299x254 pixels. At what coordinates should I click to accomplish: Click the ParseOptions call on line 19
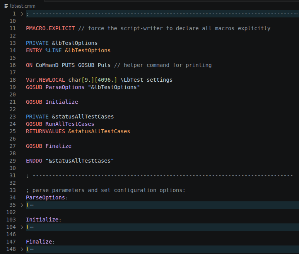[65, 87]
